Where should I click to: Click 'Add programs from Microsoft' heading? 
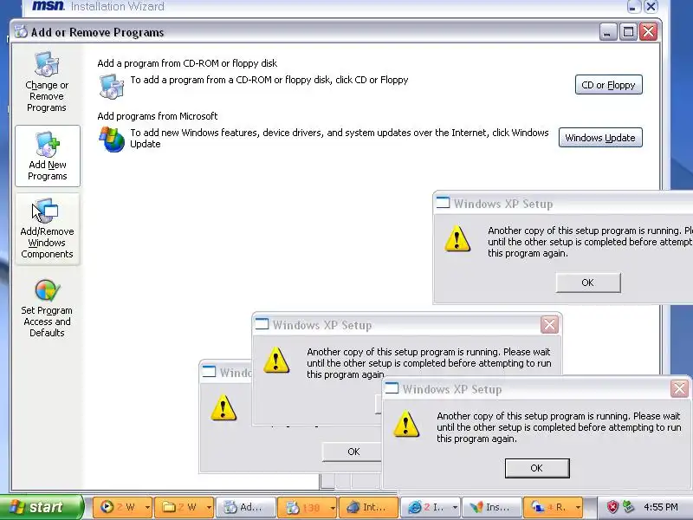tap(158, 116)
